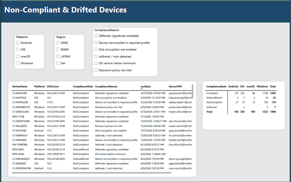Check Device not enrolled in required profile
Image resolution: width=291 pixels, height=182 pixels.
(96, 43)
